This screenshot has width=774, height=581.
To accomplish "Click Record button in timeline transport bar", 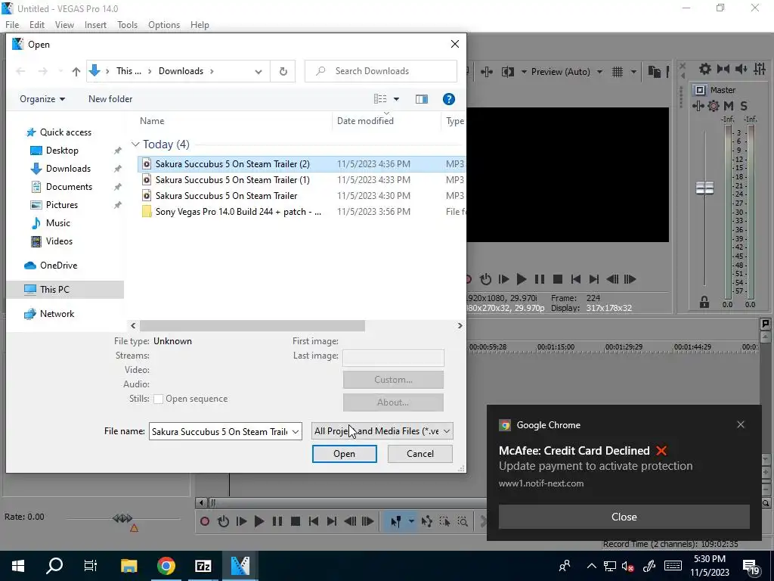I will [205, 521].
